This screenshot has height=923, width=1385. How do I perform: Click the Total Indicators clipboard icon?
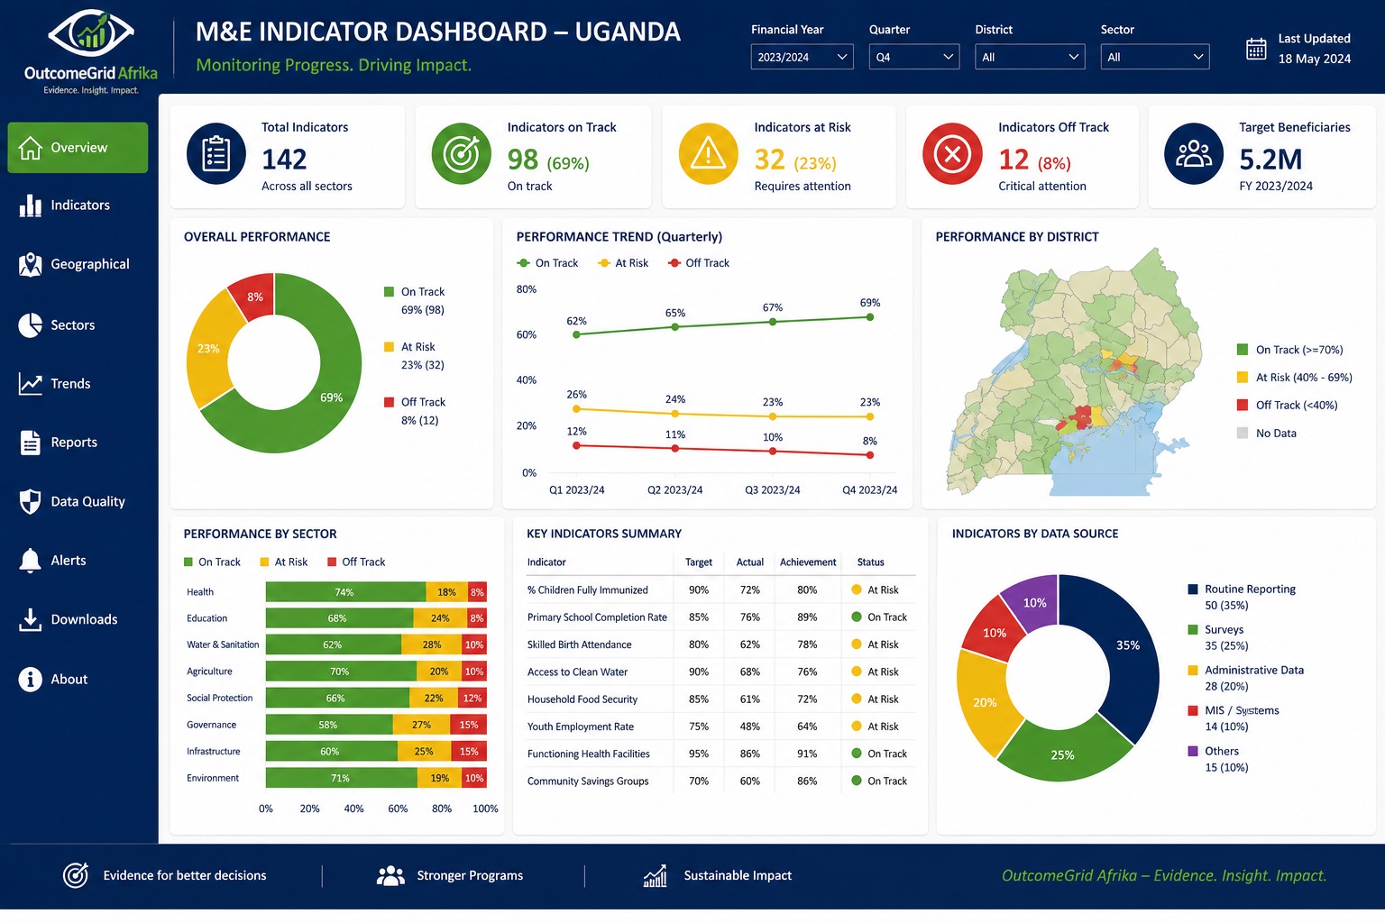pos(216,154)
